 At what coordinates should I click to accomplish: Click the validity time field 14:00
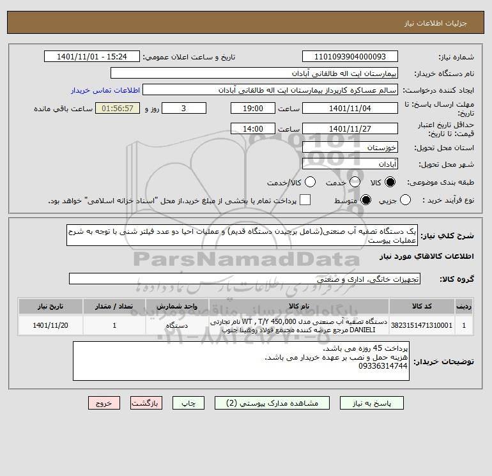253,128
